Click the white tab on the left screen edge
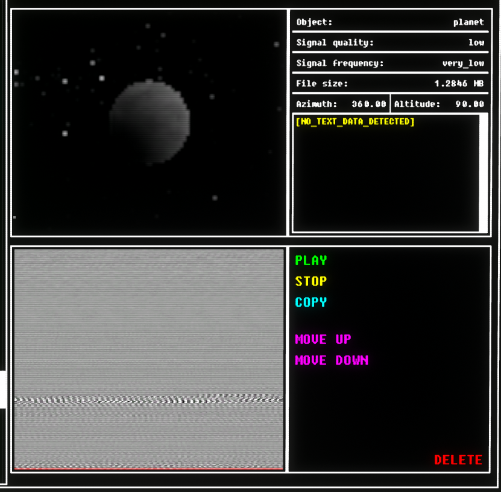Screen dimensions: 501x492 point(3,389)
